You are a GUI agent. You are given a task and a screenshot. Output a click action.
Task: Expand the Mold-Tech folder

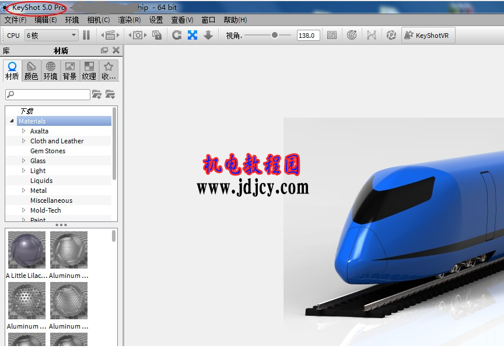[x=23, y=210]
